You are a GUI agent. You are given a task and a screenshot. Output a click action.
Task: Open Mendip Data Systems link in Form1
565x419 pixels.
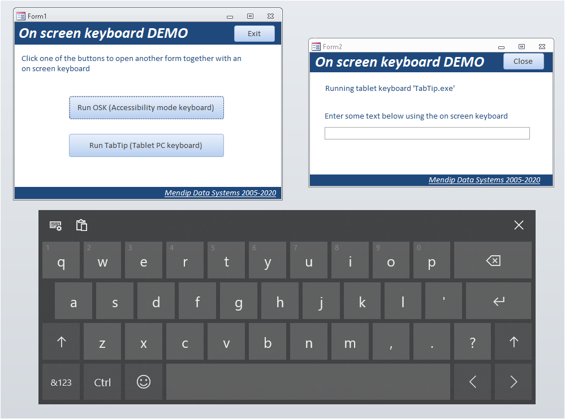click(x=220, y=193)
